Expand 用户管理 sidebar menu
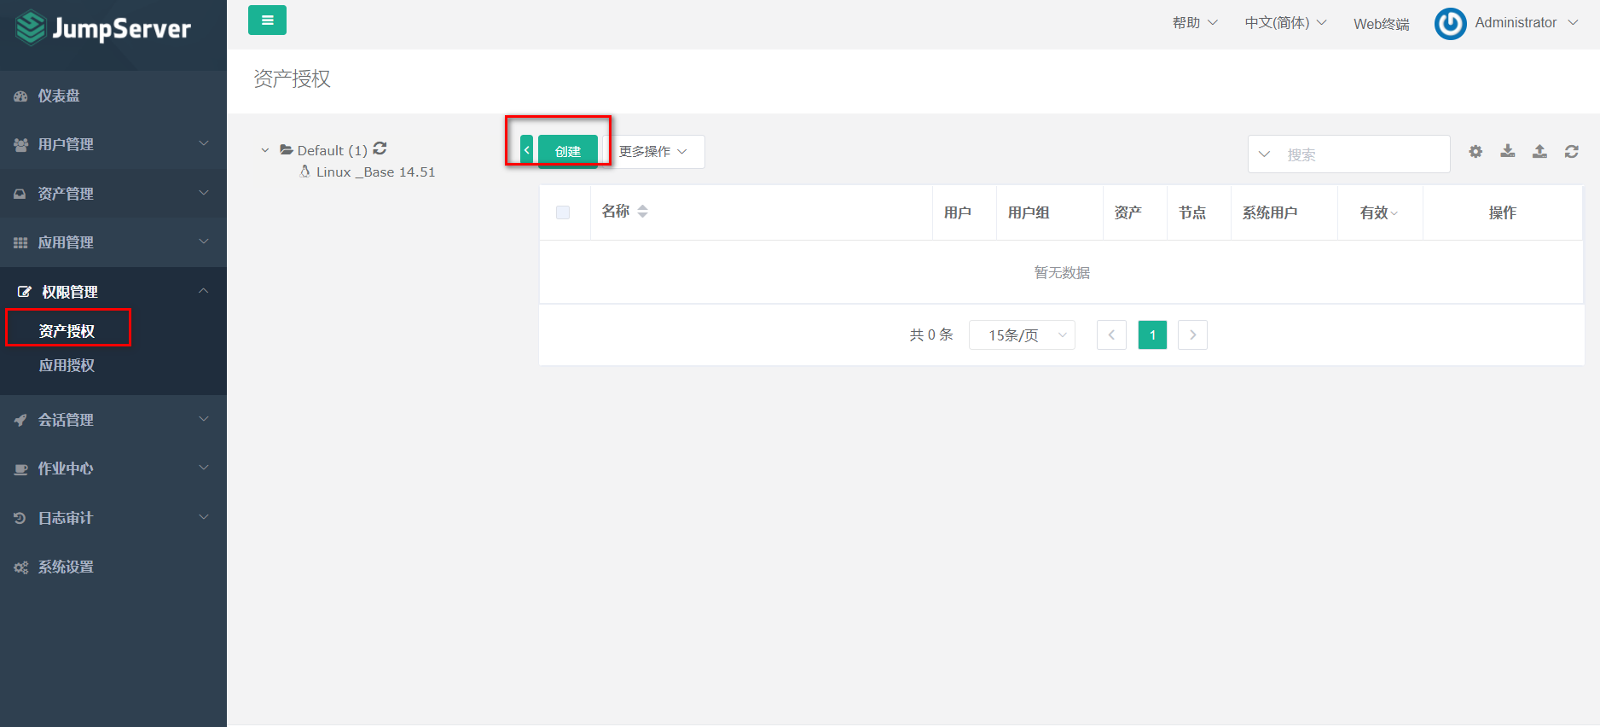The height and width of the screenshot is (727, 1600). [x=113, y=144]
